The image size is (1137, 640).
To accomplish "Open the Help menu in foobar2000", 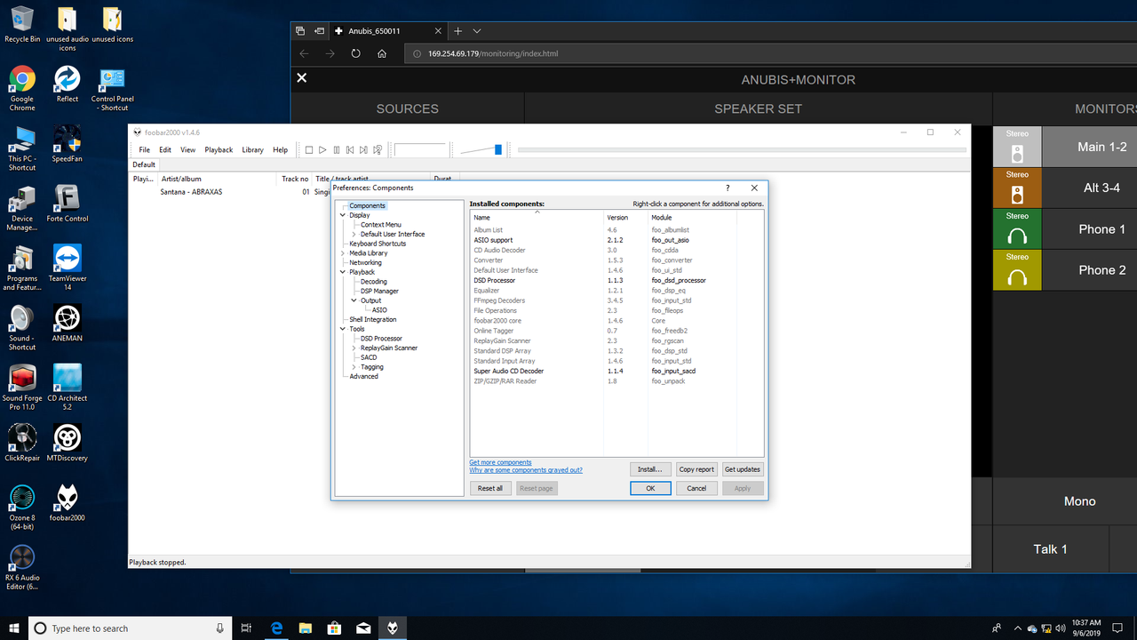I will [281, 150].
